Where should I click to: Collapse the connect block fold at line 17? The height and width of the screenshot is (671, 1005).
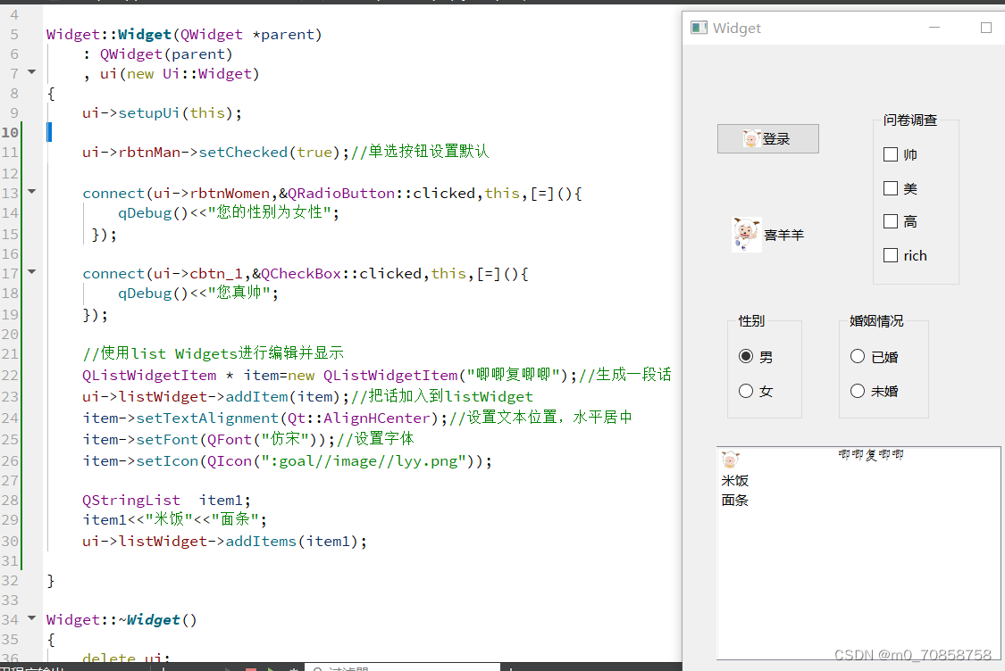click(31, 272)
